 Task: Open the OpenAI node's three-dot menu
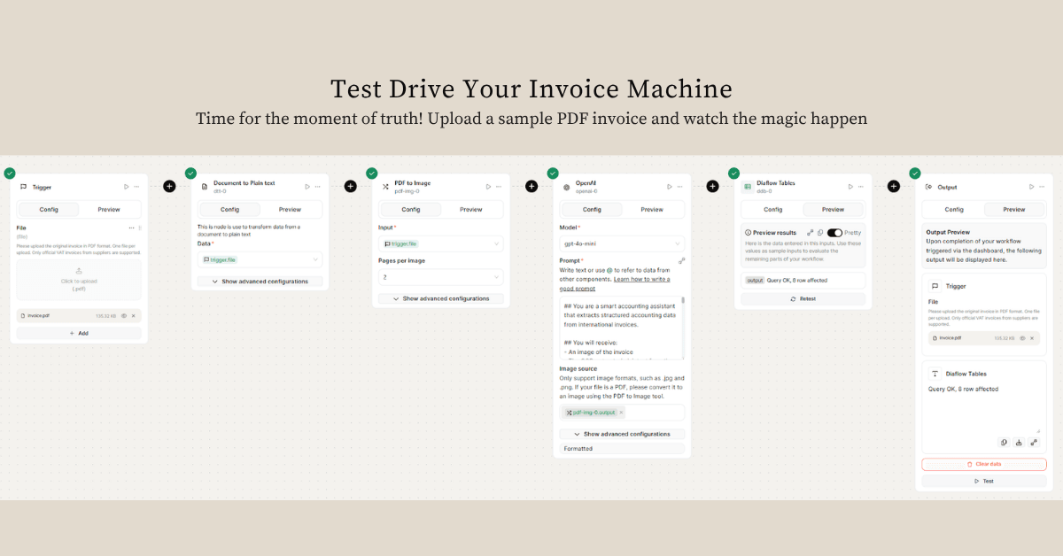click(x=679, y=187)
